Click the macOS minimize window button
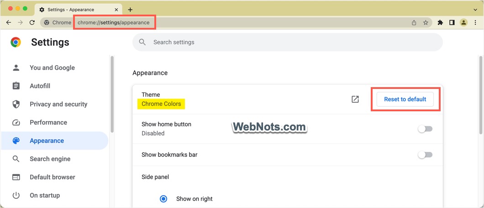 point(18,9)
